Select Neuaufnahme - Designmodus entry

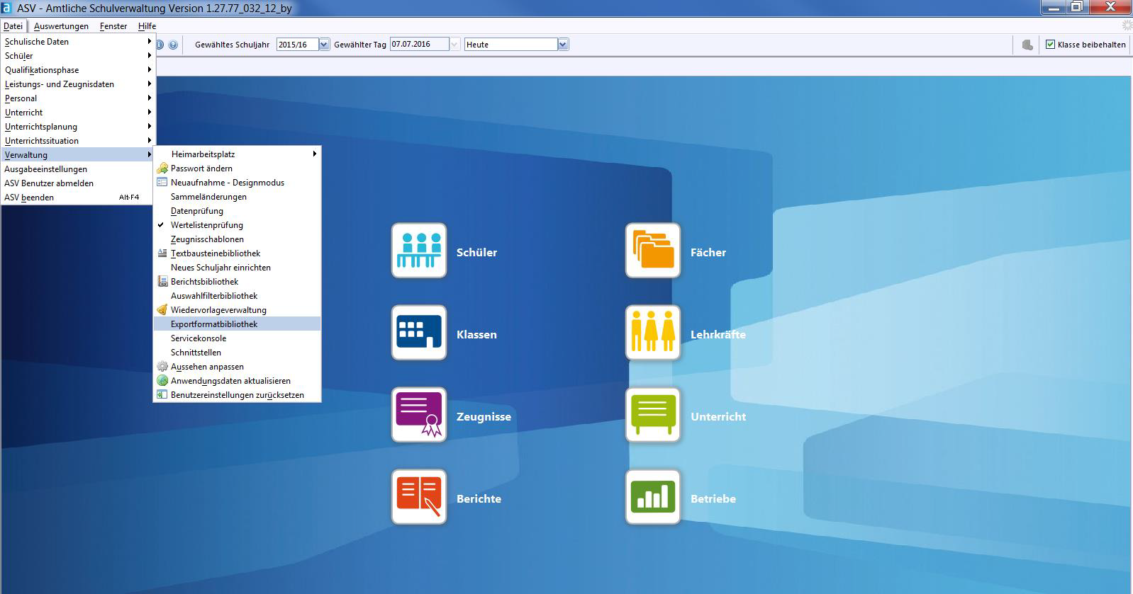point(237,183)
